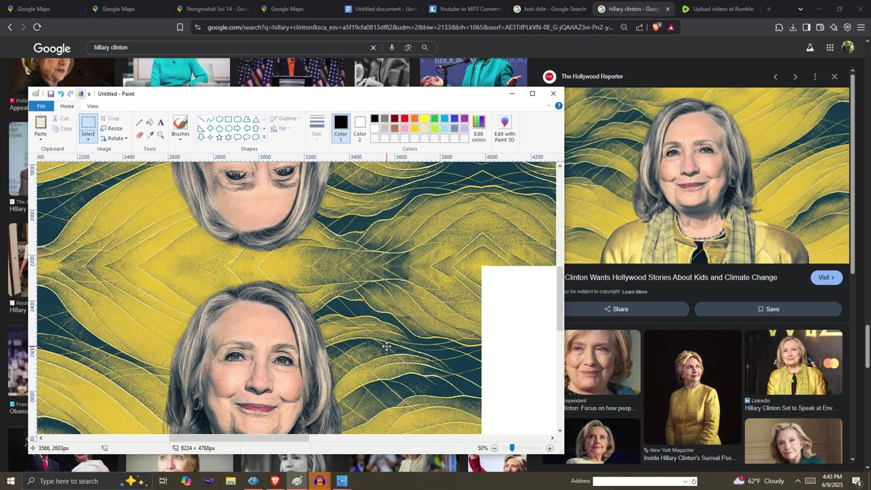This screenshot has height=490, width=871.
Task: Select the Magnifier tool in Paint
Action: (x=161, y=135)
